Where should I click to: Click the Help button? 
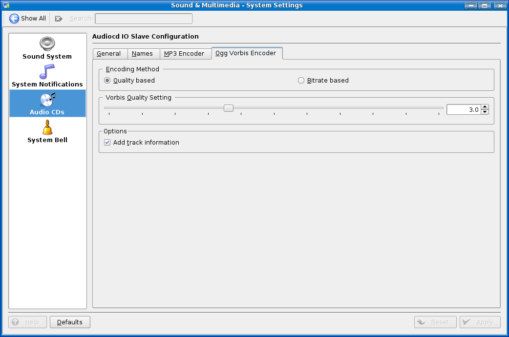click(x=28, y=322)
